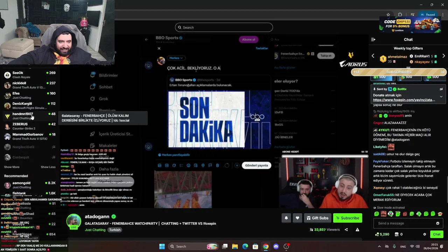Open the Lootbox CHIPS31 banner ad
The width and height of the screenshot is (448, 252).
pos(410,25)
